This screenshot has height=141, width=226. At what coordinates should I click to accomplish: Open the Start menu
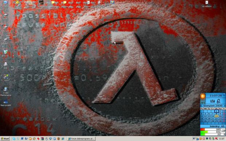pyautogui.click(x=5, y=139)
